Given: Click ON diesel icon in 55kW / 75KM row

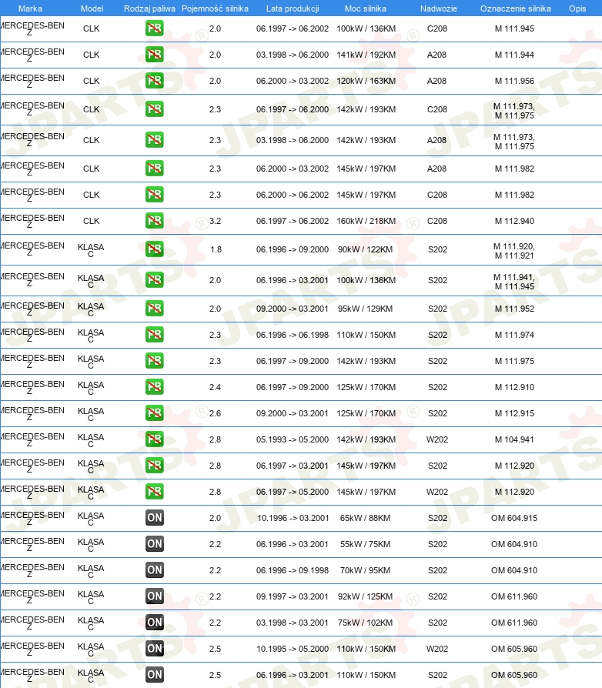Looking at the screenshot, I should tap(155, 544).
